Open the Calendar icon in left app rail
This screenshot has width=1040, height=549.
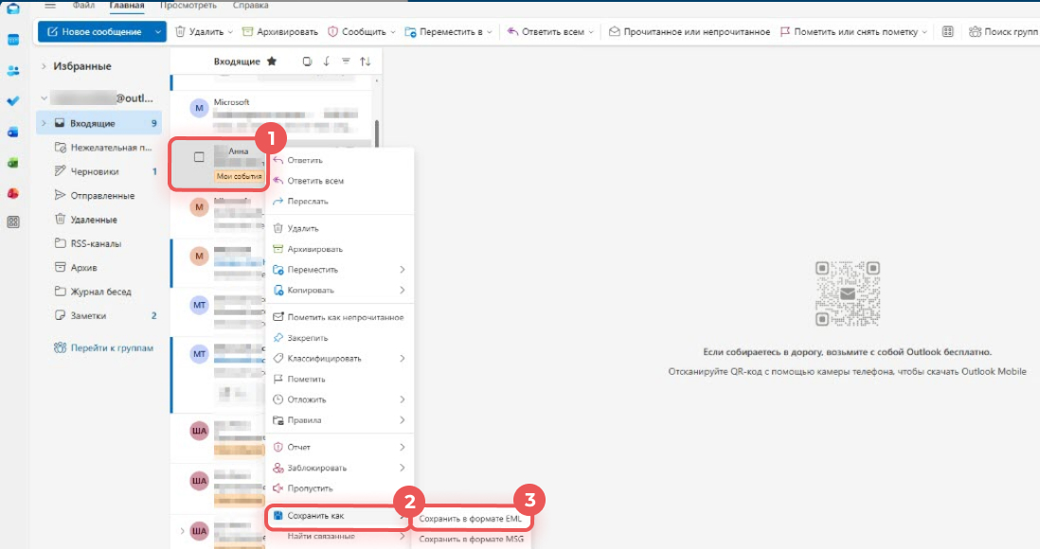click(x=13, y=40)
